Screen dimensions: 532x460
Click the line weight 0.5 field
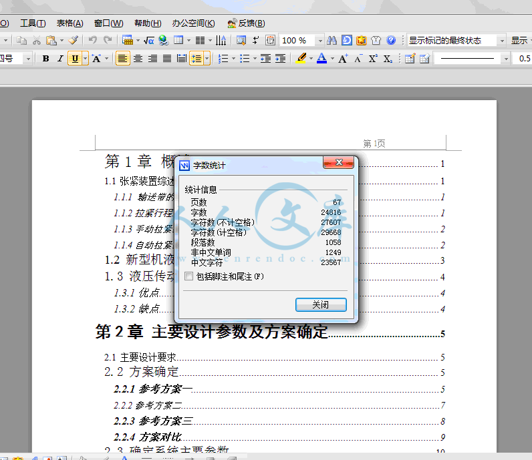(523, 59)
